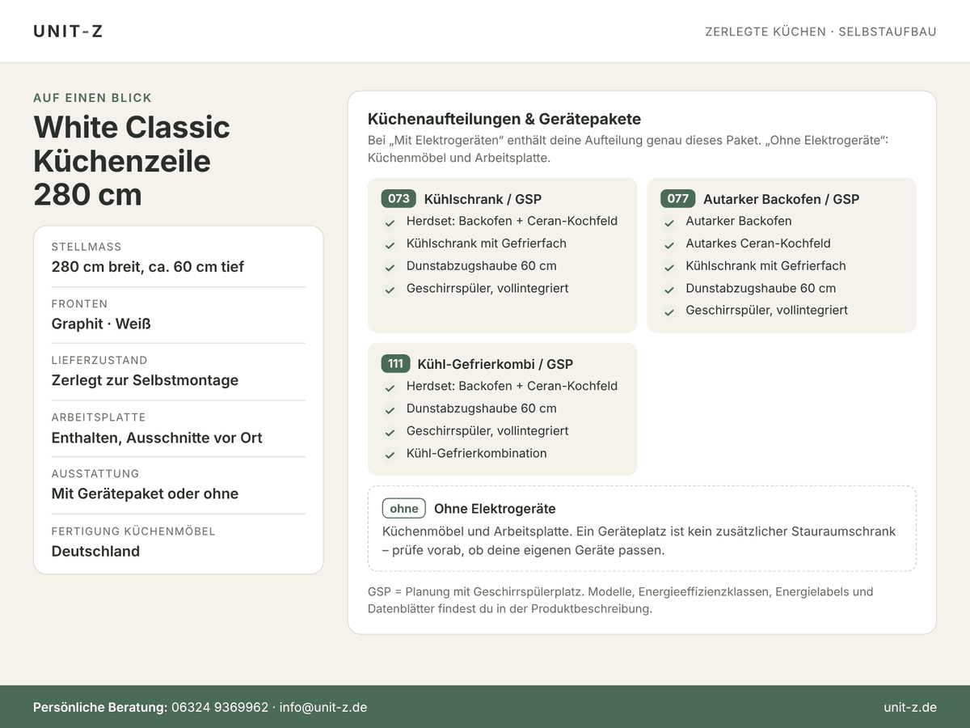Open the unit-z.de link in the footer
This screenshot has height=728, width=970.
910,707
